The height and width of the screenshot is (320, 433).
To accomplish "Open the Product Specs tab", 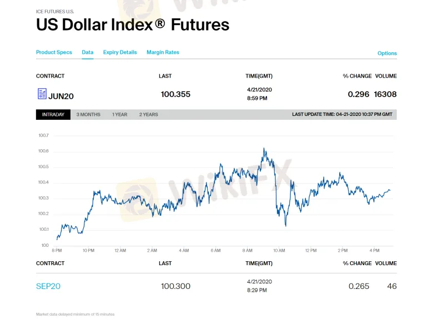I will pyautogui.click(x=54, y=52).
